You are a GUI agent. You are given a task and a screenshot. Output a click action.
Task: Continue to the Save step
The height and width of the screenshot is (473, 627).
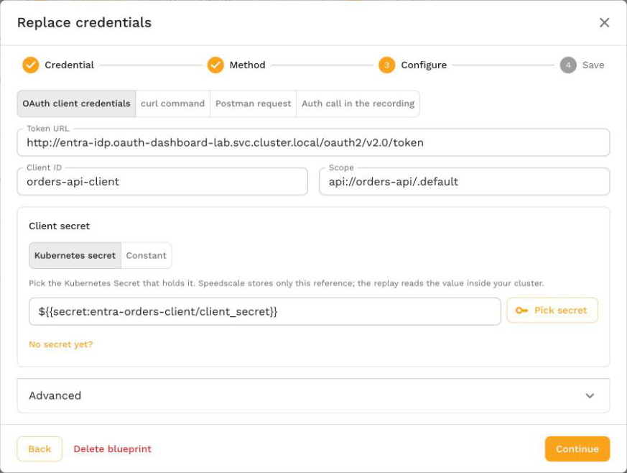tap(577, 449)
